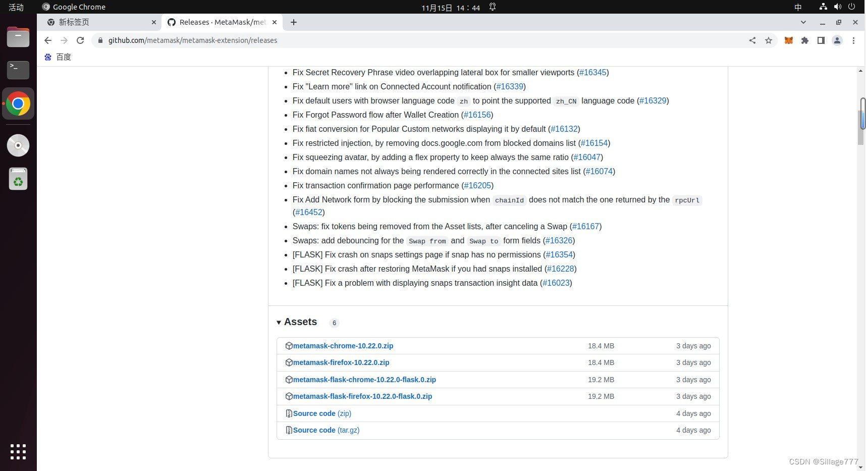
Task: Click the browser forward arrow
Action: 64,40
